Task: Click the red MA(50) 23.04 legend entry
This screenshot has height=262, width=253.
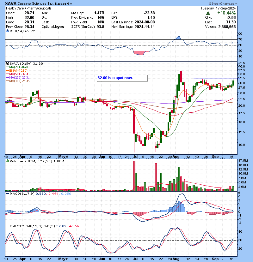Action: 17,74
